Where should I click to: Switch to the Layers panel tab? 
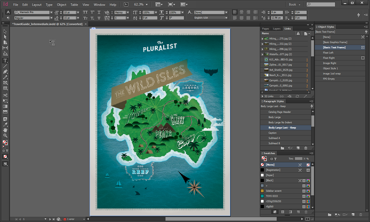click(277, 28)
